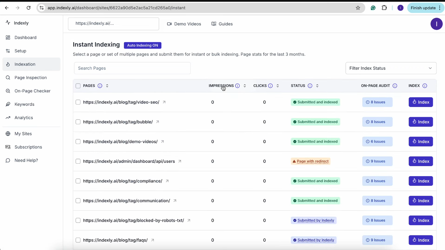Open the Keywords section icon

[8, 104]
